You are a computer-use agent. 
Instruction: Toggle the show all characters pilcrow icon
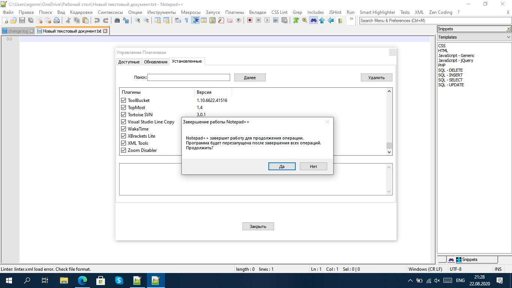pyautogui.click(x=186, y=20)
